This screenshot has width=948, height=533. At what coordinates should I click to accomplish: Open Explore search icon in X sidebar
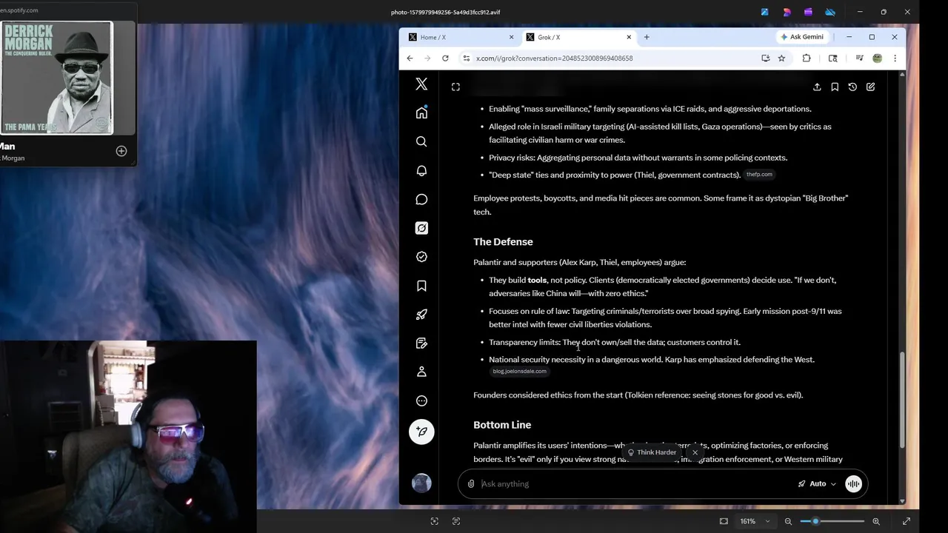(x=421, y=141)
